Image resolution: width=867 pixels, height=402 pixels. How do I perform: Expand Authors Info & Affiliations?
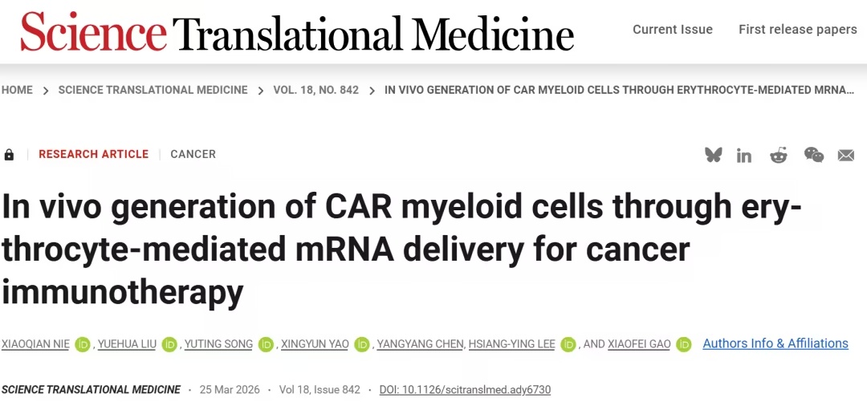(x=775, y=343)
